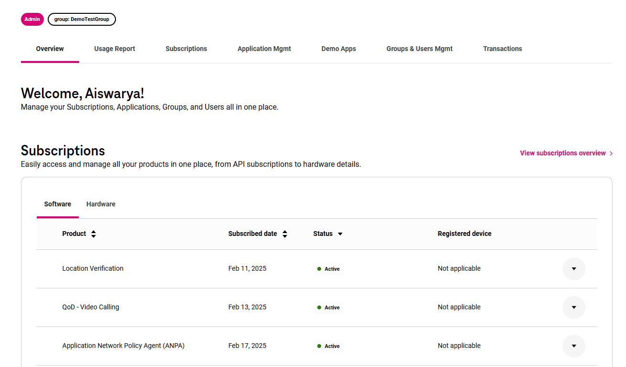Expand the Location Verification row
Viewport: 626px width, 367px height.
coord(574,269)
